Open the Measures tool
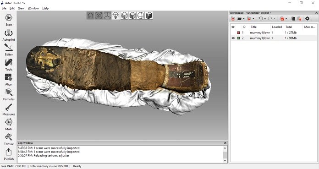Image resolution: width=319 pixels, height=169 pixels. [9, 109]
